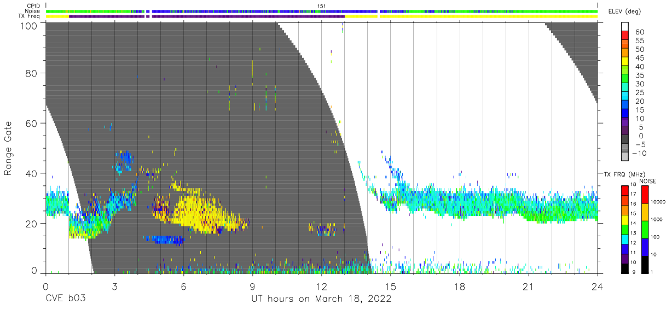The image size is (672, 310).
Task: Select the Range Gate axis title
Action: [8, 149]
